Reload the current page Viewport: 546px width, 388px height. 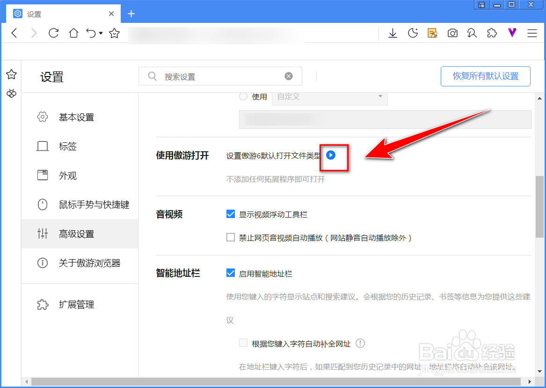[53, 33]
